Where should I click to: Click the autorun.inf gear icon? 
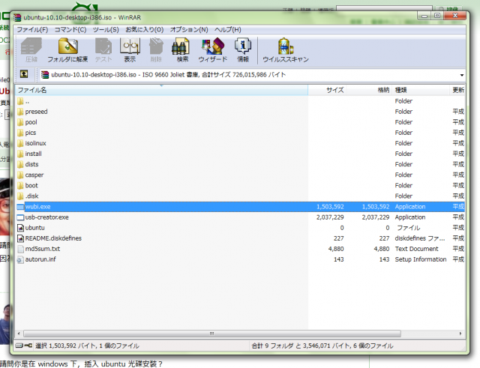(20, 260)
